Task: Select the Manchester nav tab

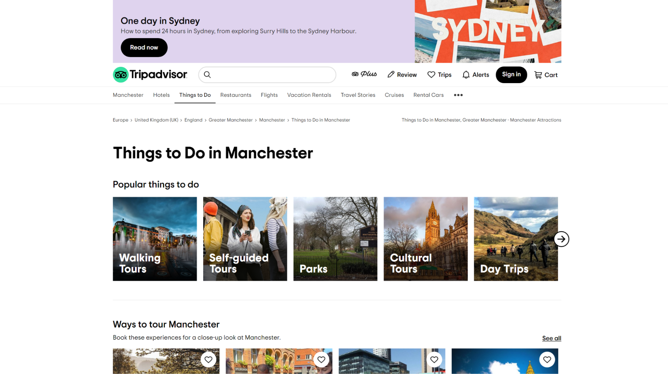Action: click(x=128, y=95)
